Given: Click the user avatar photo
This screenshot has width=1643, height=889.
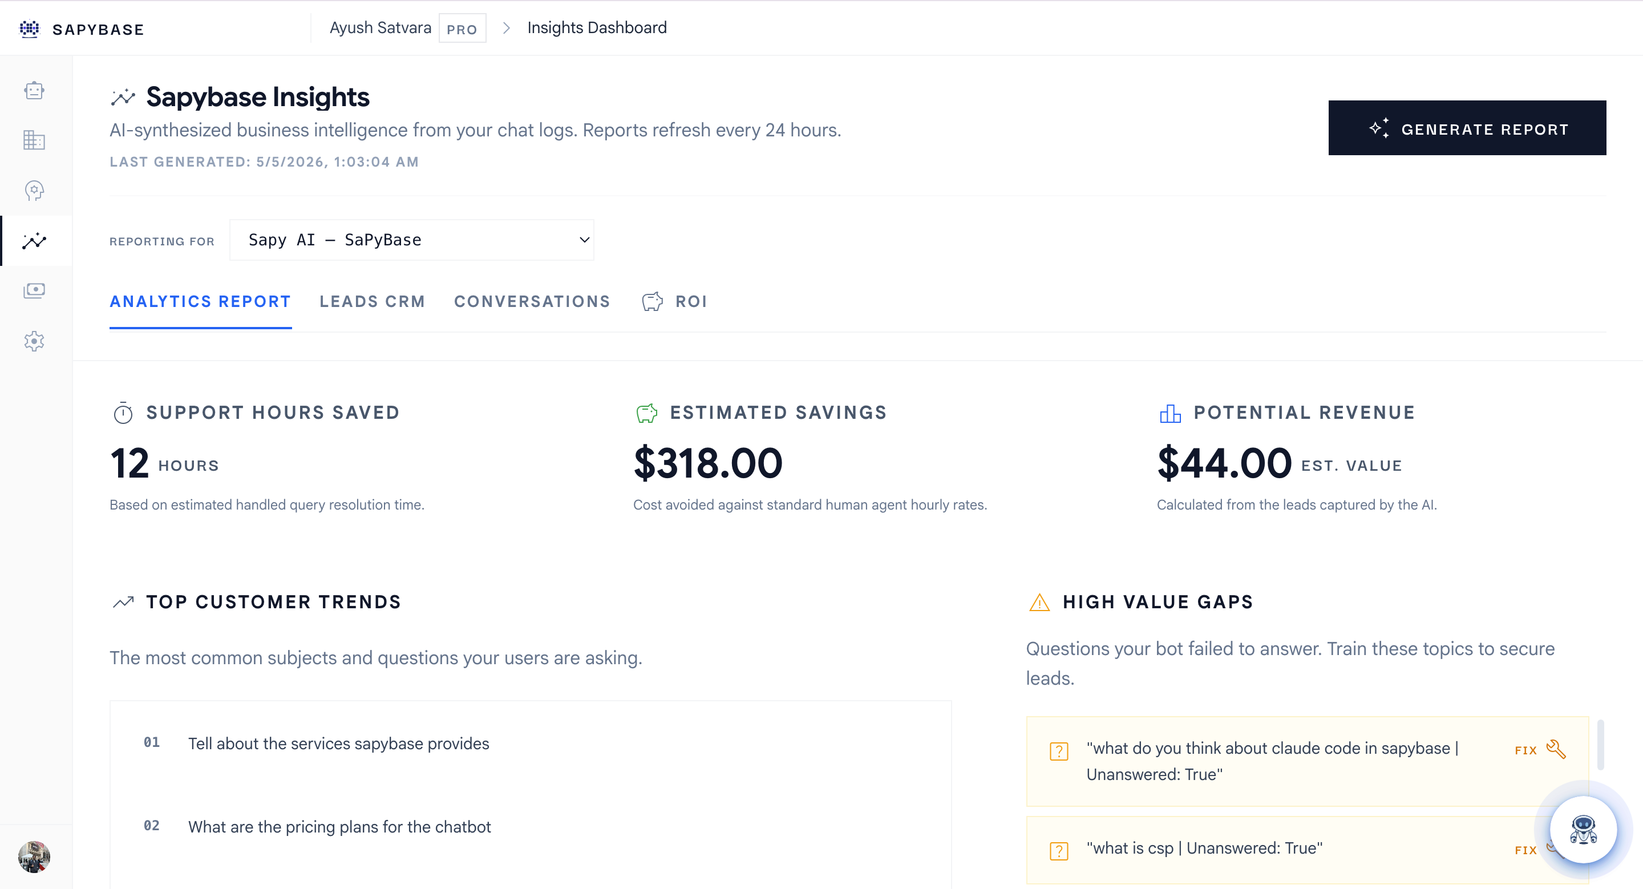Looking at the screenshot, I should (34, 856).
